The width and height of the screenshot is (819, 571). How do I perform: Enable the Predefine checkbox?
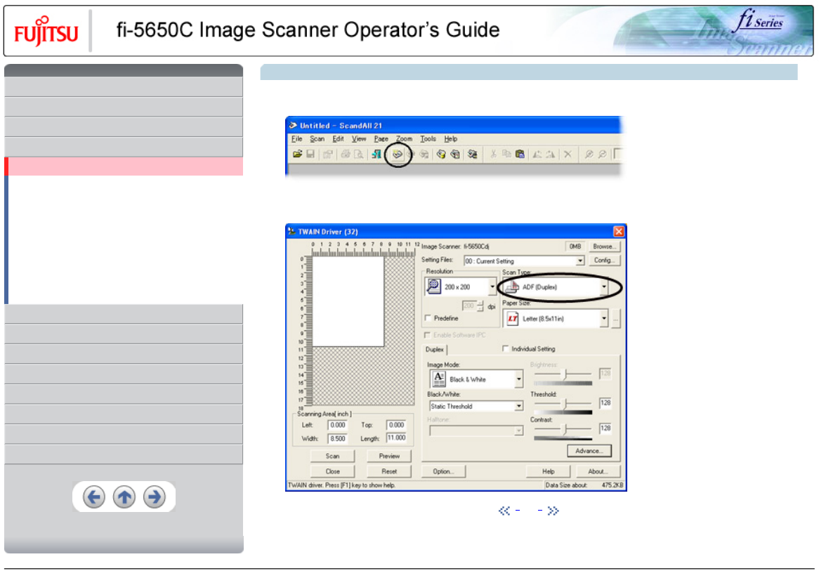(x=428, y=318)
